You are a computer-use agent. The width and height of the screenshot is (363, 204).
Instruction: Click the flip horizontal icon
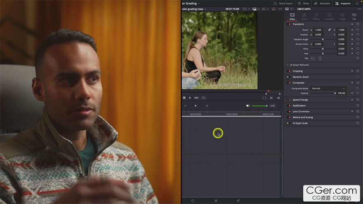[313, 59]
